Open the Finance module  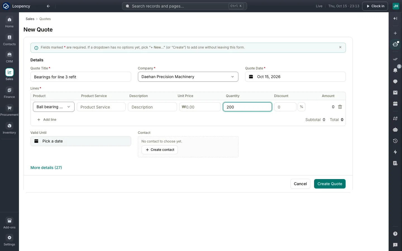click(x=9, y=93)
